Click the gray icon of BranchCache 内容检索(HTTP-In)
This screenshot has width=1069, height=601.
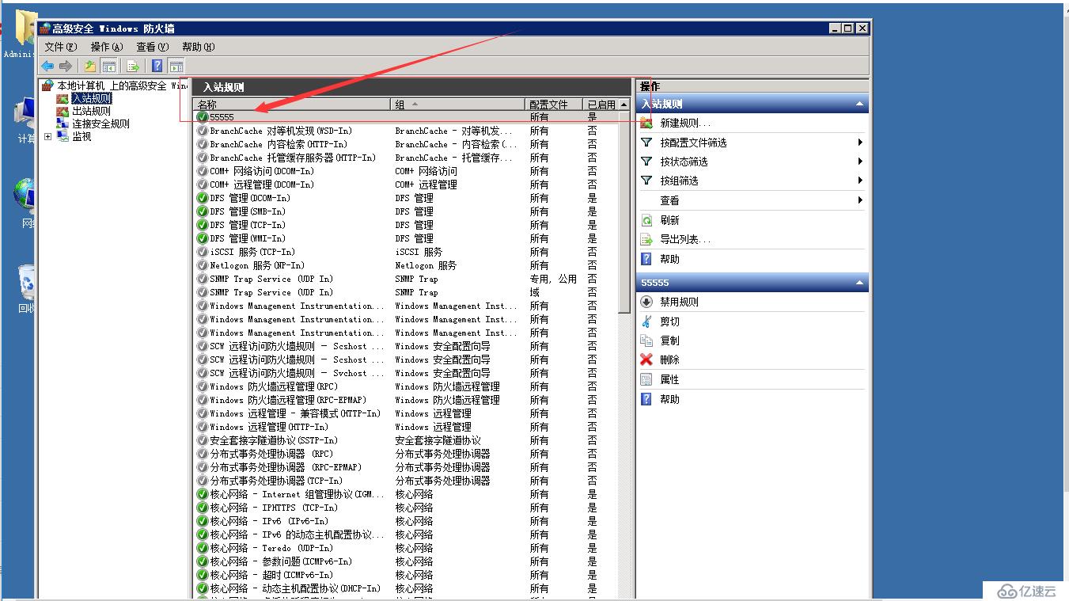(203, 144)
